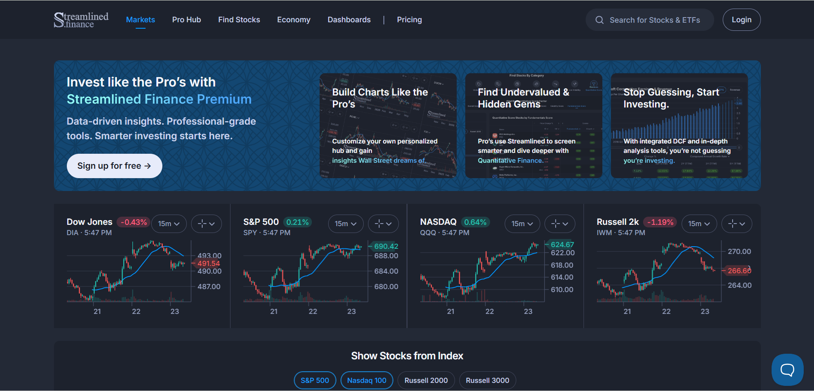
Task: Click NASDAQ 0.64% change badge
Action: click(x=476, y=222)
